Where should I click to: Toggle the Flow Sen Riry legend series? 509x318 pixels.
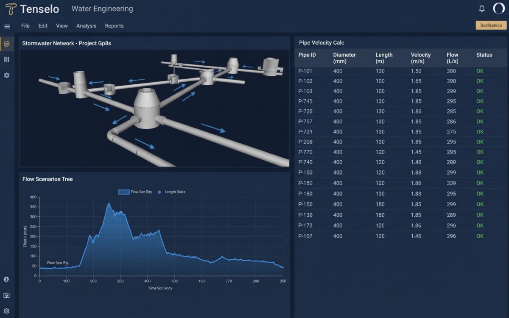(135, 192)
